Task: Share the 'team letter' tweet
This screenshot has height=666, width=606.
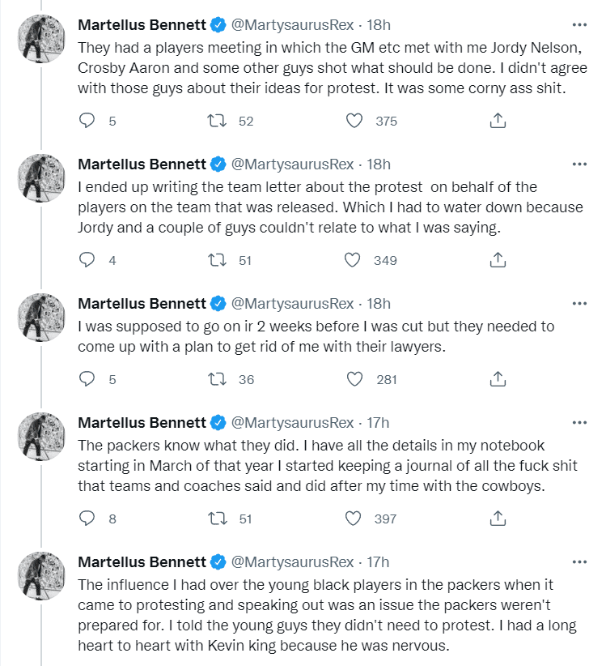Action: (x=498, y=260)
